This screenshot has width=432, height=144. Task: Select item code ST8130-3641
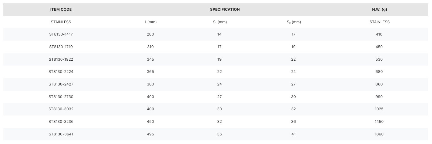tap(61, 134)
